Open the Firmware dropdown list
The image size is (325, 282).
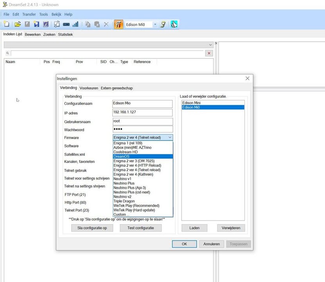(x=170, y=137)
